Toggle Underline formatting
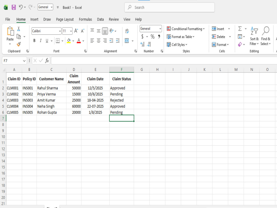The image size is (277, 208). click(x=47, y=41)
